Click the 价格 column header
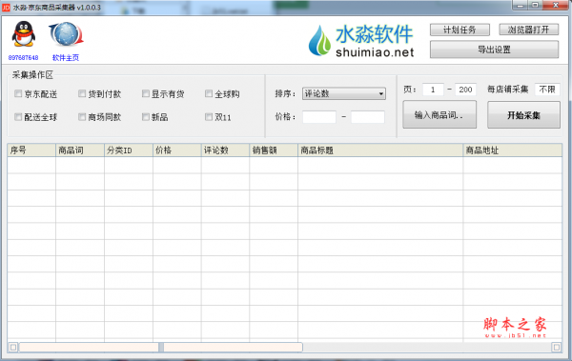572x361 pixels. pos(177,150)
